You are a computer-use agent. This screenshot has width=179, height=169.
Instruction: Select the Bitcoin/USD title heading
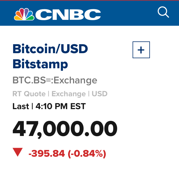pos(50,50)
